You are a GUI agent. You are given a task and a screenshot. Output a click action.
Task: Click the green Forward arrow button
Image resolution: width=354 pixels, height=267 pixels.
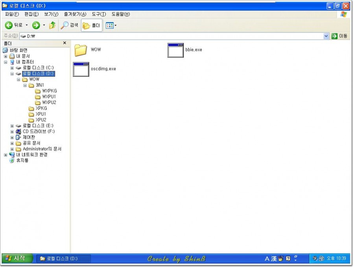point(36,25)
